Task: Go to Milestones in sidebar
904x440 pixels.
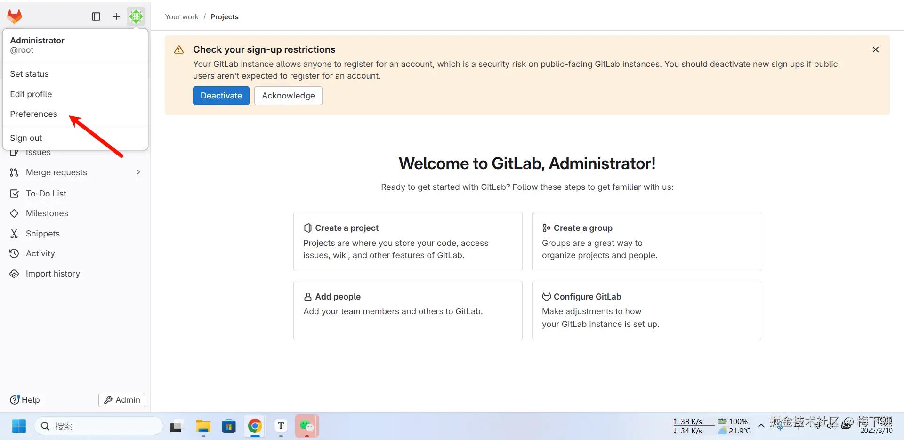Action: [x=75, y=213]
